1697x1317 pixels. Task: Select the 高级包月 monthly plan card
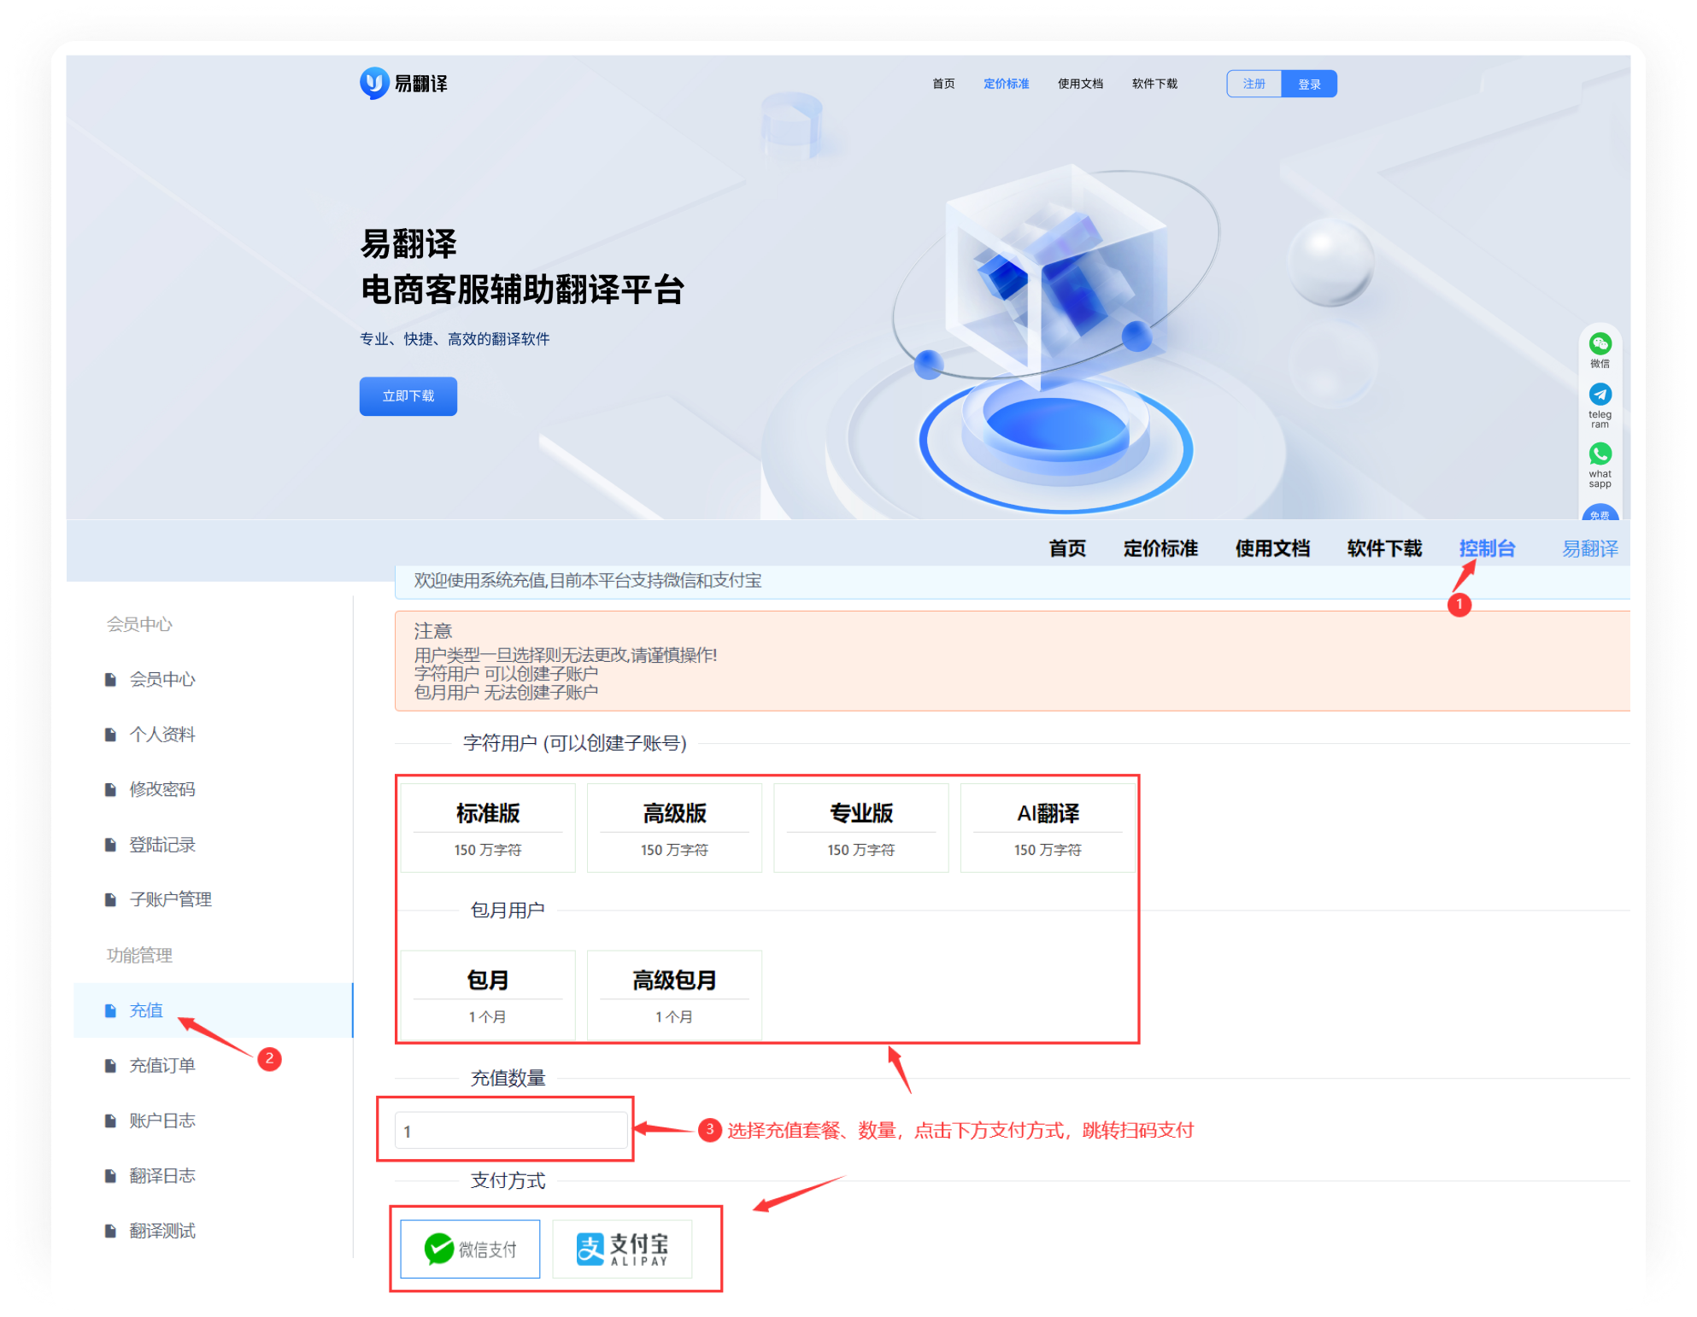[673, 994]
